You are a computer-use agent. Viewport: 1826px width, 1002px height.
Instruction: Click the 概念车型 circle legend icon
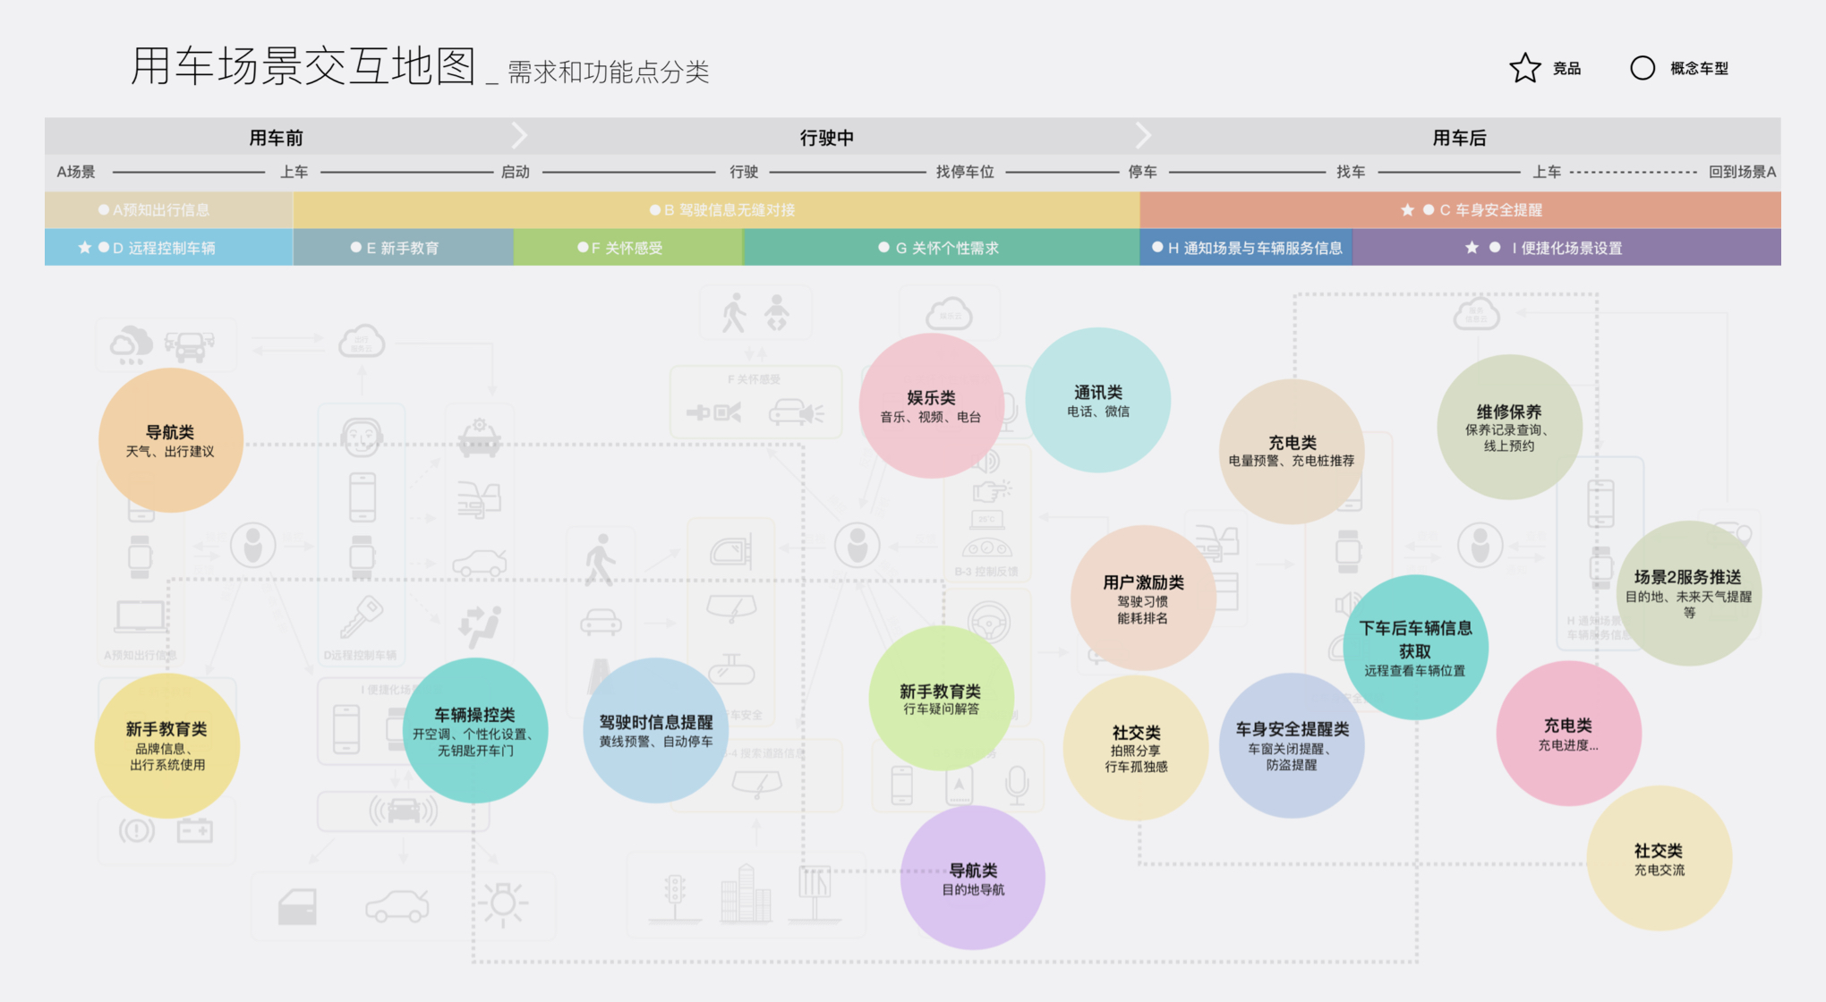point(1643,68)
